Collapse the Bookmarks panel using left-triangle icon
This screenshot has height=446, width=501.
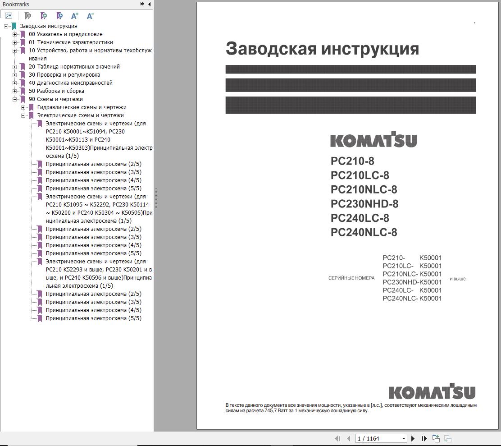coord(149,4)
